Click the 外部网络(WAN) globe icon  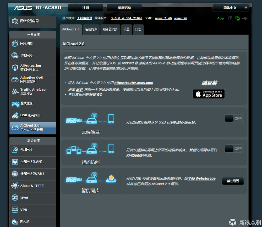point(15,174)
